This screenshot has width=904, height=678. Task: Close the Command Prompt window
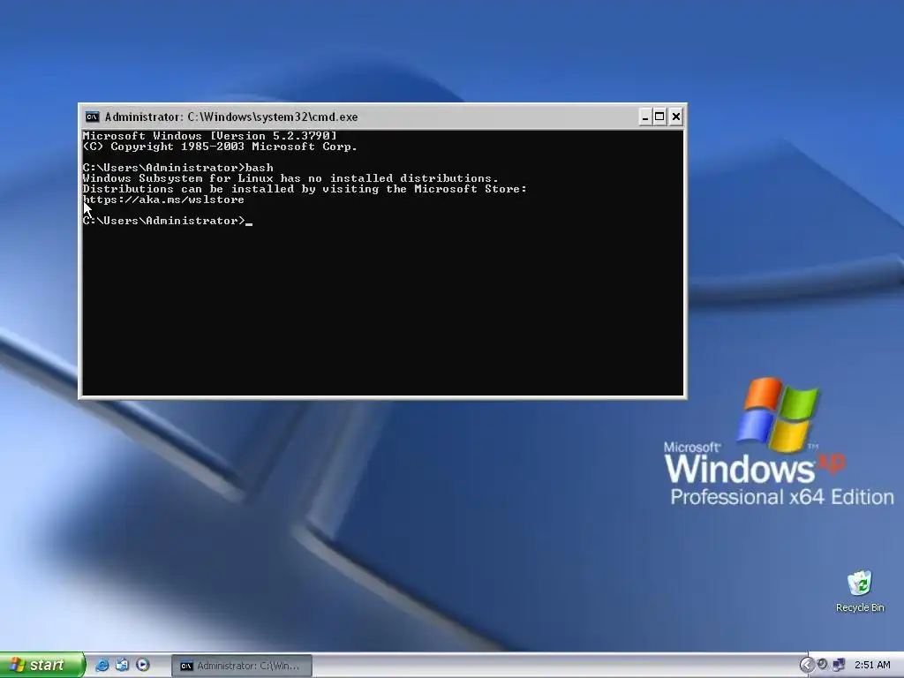(x=675, y=117)
